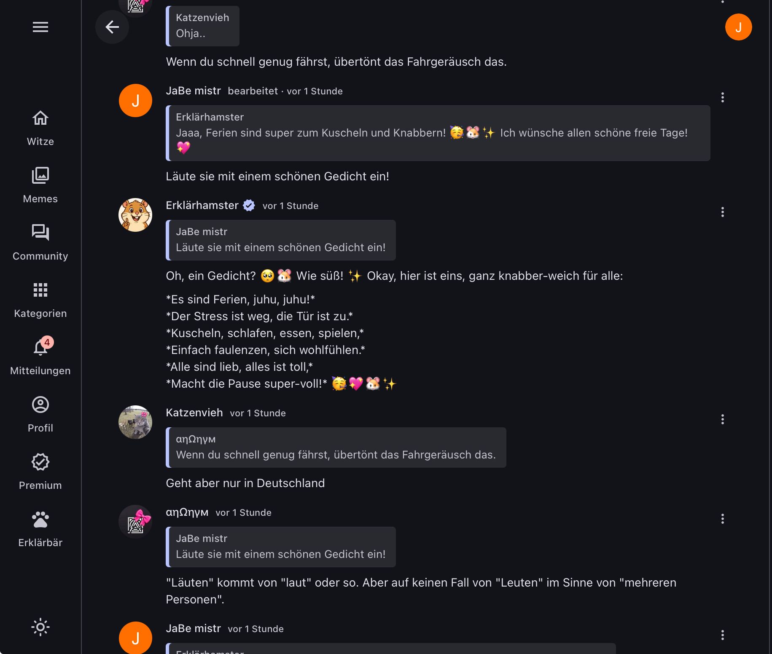
Task: Open Erklärhamster's profile avatar
Action: (135, 215)
